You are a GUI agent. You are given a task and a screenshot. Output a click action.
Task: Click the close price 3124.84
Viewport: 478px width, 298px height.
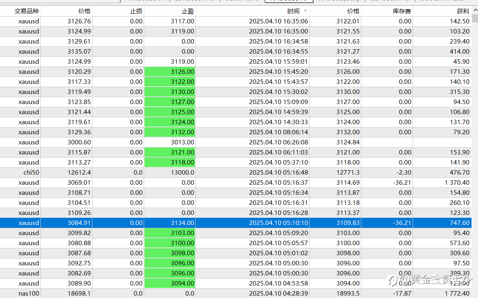[348, 142]
